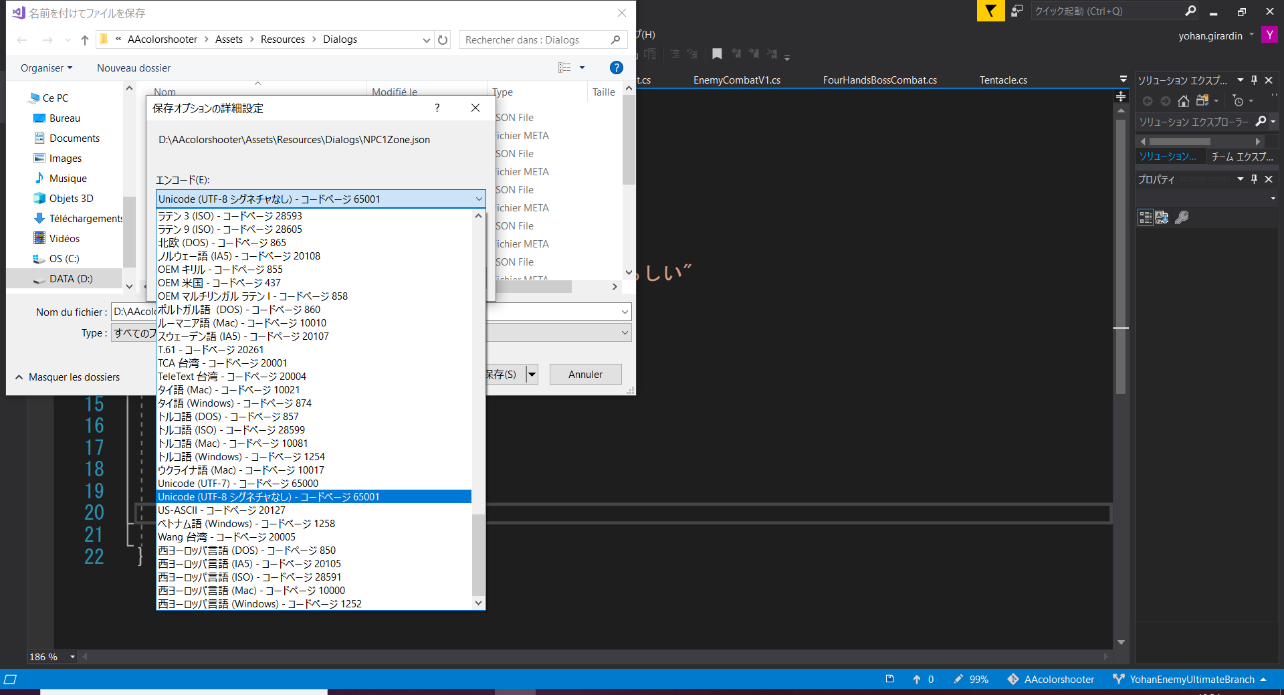
Task: Collapse folders with Masquer les dossiers
Action: click(x=68, y=377)
